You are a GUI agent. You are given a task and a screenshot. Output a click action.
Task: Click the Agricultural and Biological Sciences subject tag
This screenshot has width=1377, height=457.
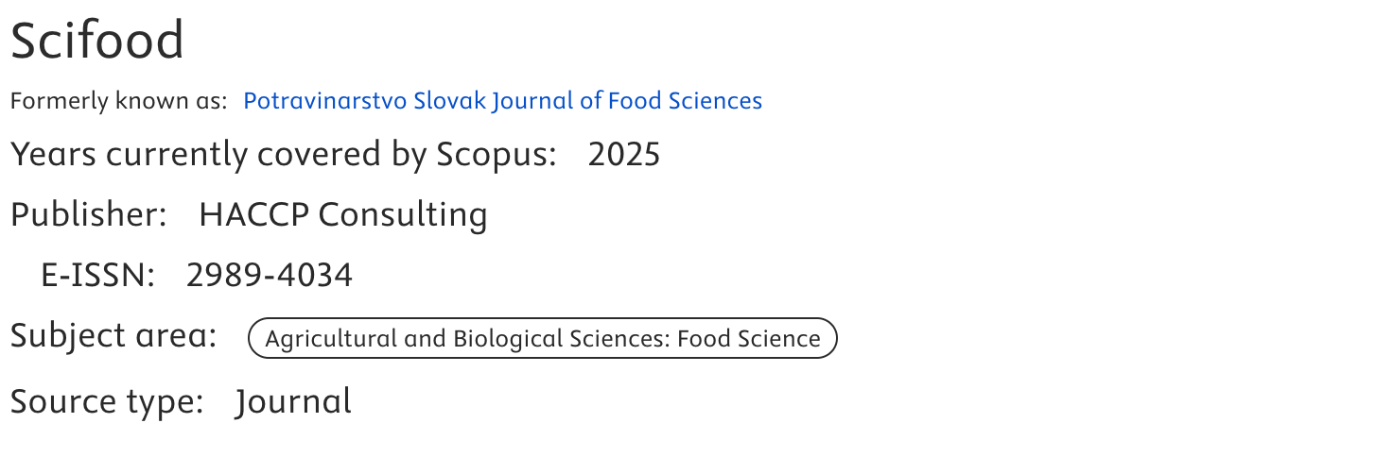[542, 339]
